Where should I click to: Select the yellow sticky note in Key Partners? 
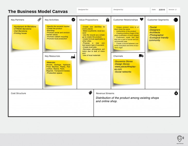click(25, 37)
